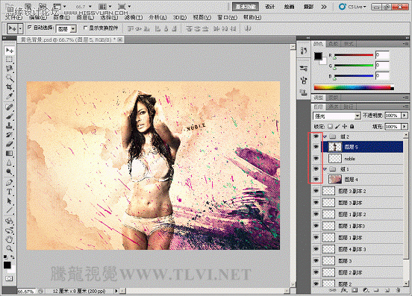
Task: Select the Healing Brush tool
Action: [x=10, y=107]
